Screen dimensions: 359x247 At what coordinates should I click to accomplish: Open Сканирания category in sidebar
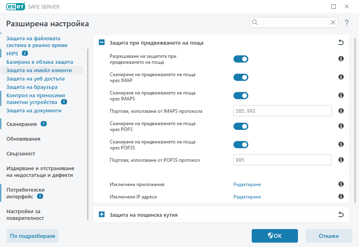[22, 124]
